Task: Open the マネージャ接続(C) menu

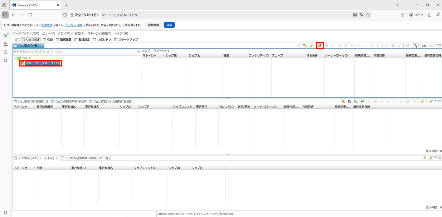Action: click(99, 33)
